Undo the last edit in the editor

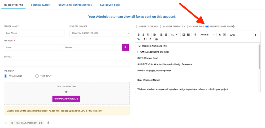[145, 39]
